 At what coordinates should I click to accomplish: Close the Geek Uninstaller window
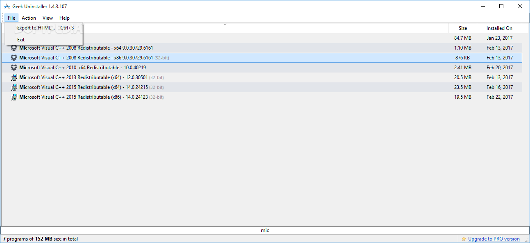(520, 6)
